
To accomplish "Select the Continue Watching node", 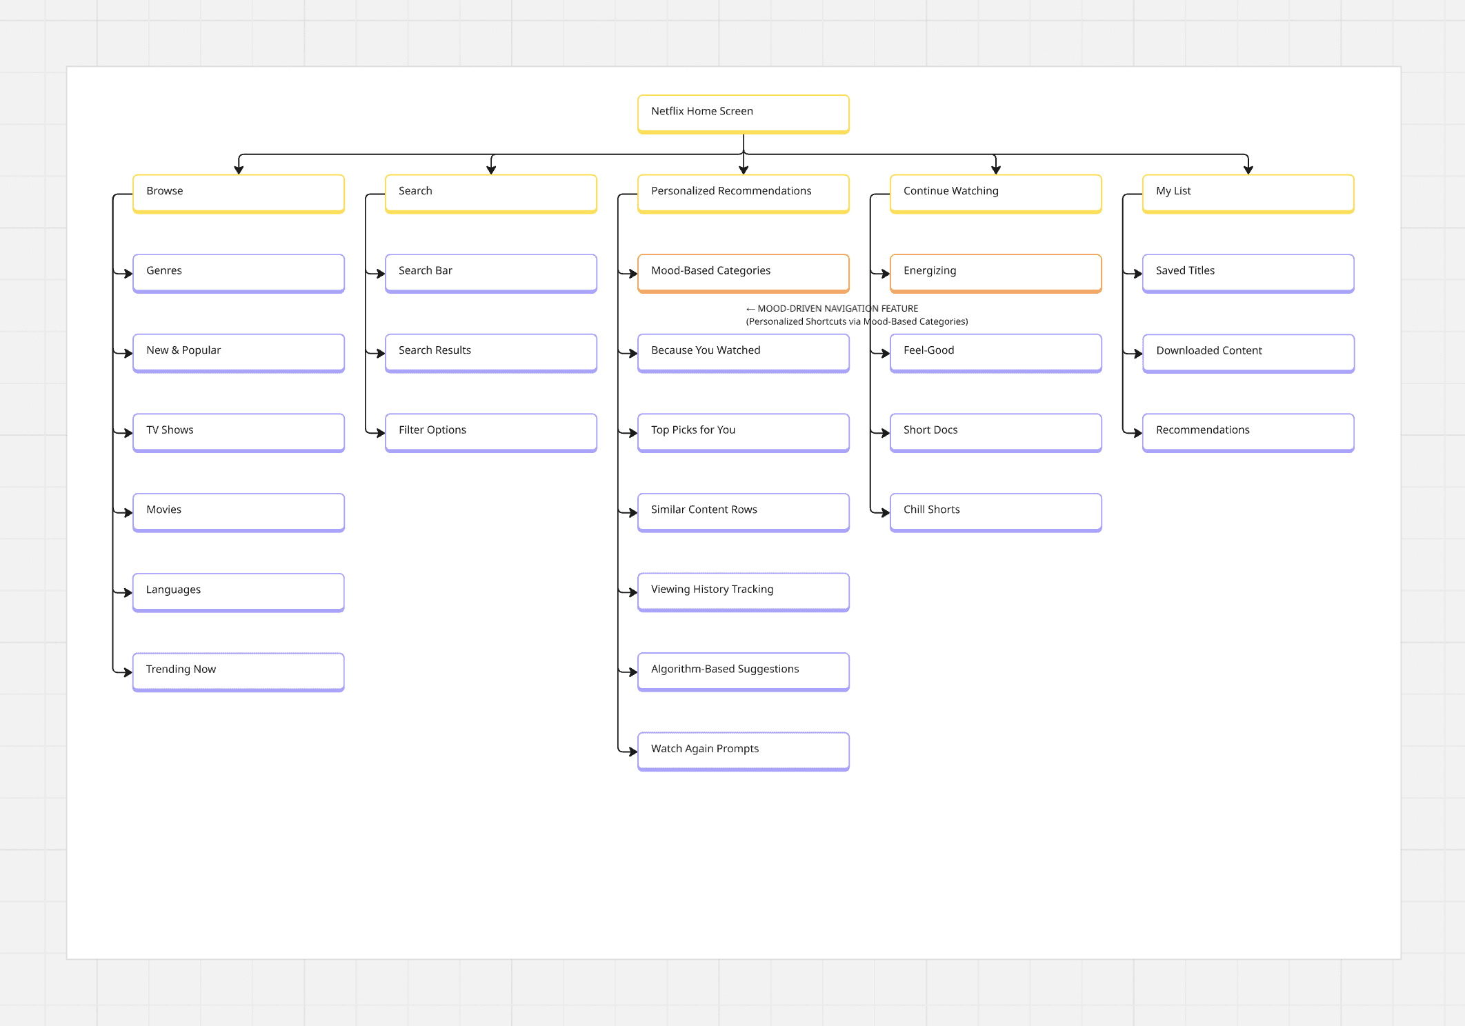I will coord(995,193).
